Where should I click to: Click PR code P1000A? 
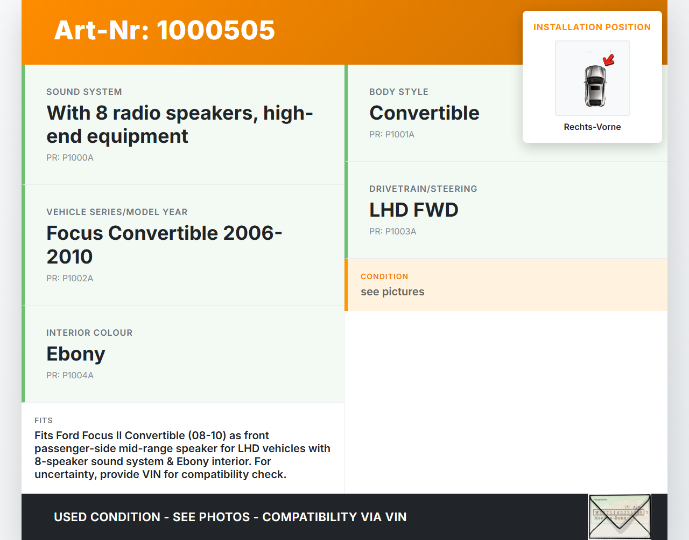coord(70,157)
